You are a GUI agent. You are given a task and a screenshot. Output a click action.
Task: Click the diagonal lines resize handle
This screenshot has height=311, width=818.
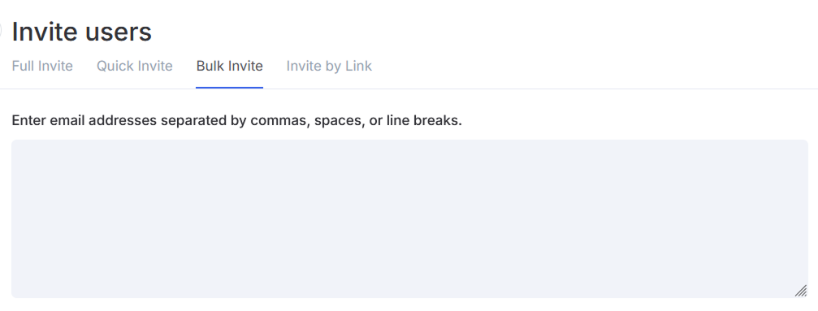[801, 291]
